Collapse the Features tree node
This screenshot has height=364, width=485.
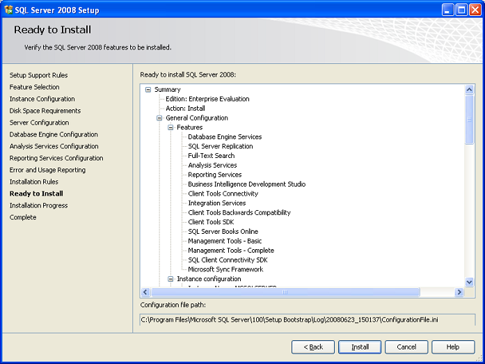170,127
